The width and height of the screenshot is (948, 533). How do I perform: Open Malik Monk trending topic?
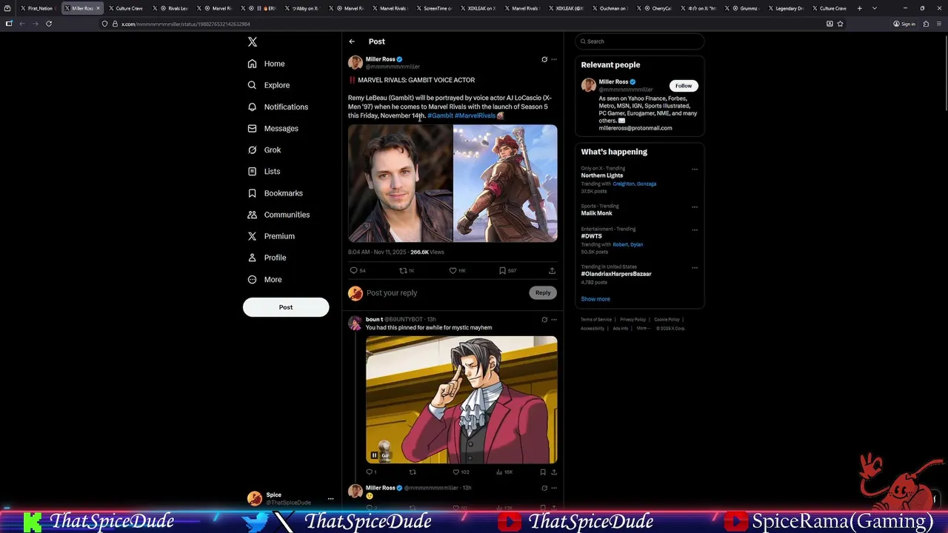597,213
